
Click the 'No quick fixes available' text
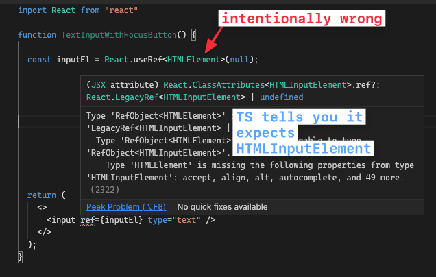click(x=222, y=207)
